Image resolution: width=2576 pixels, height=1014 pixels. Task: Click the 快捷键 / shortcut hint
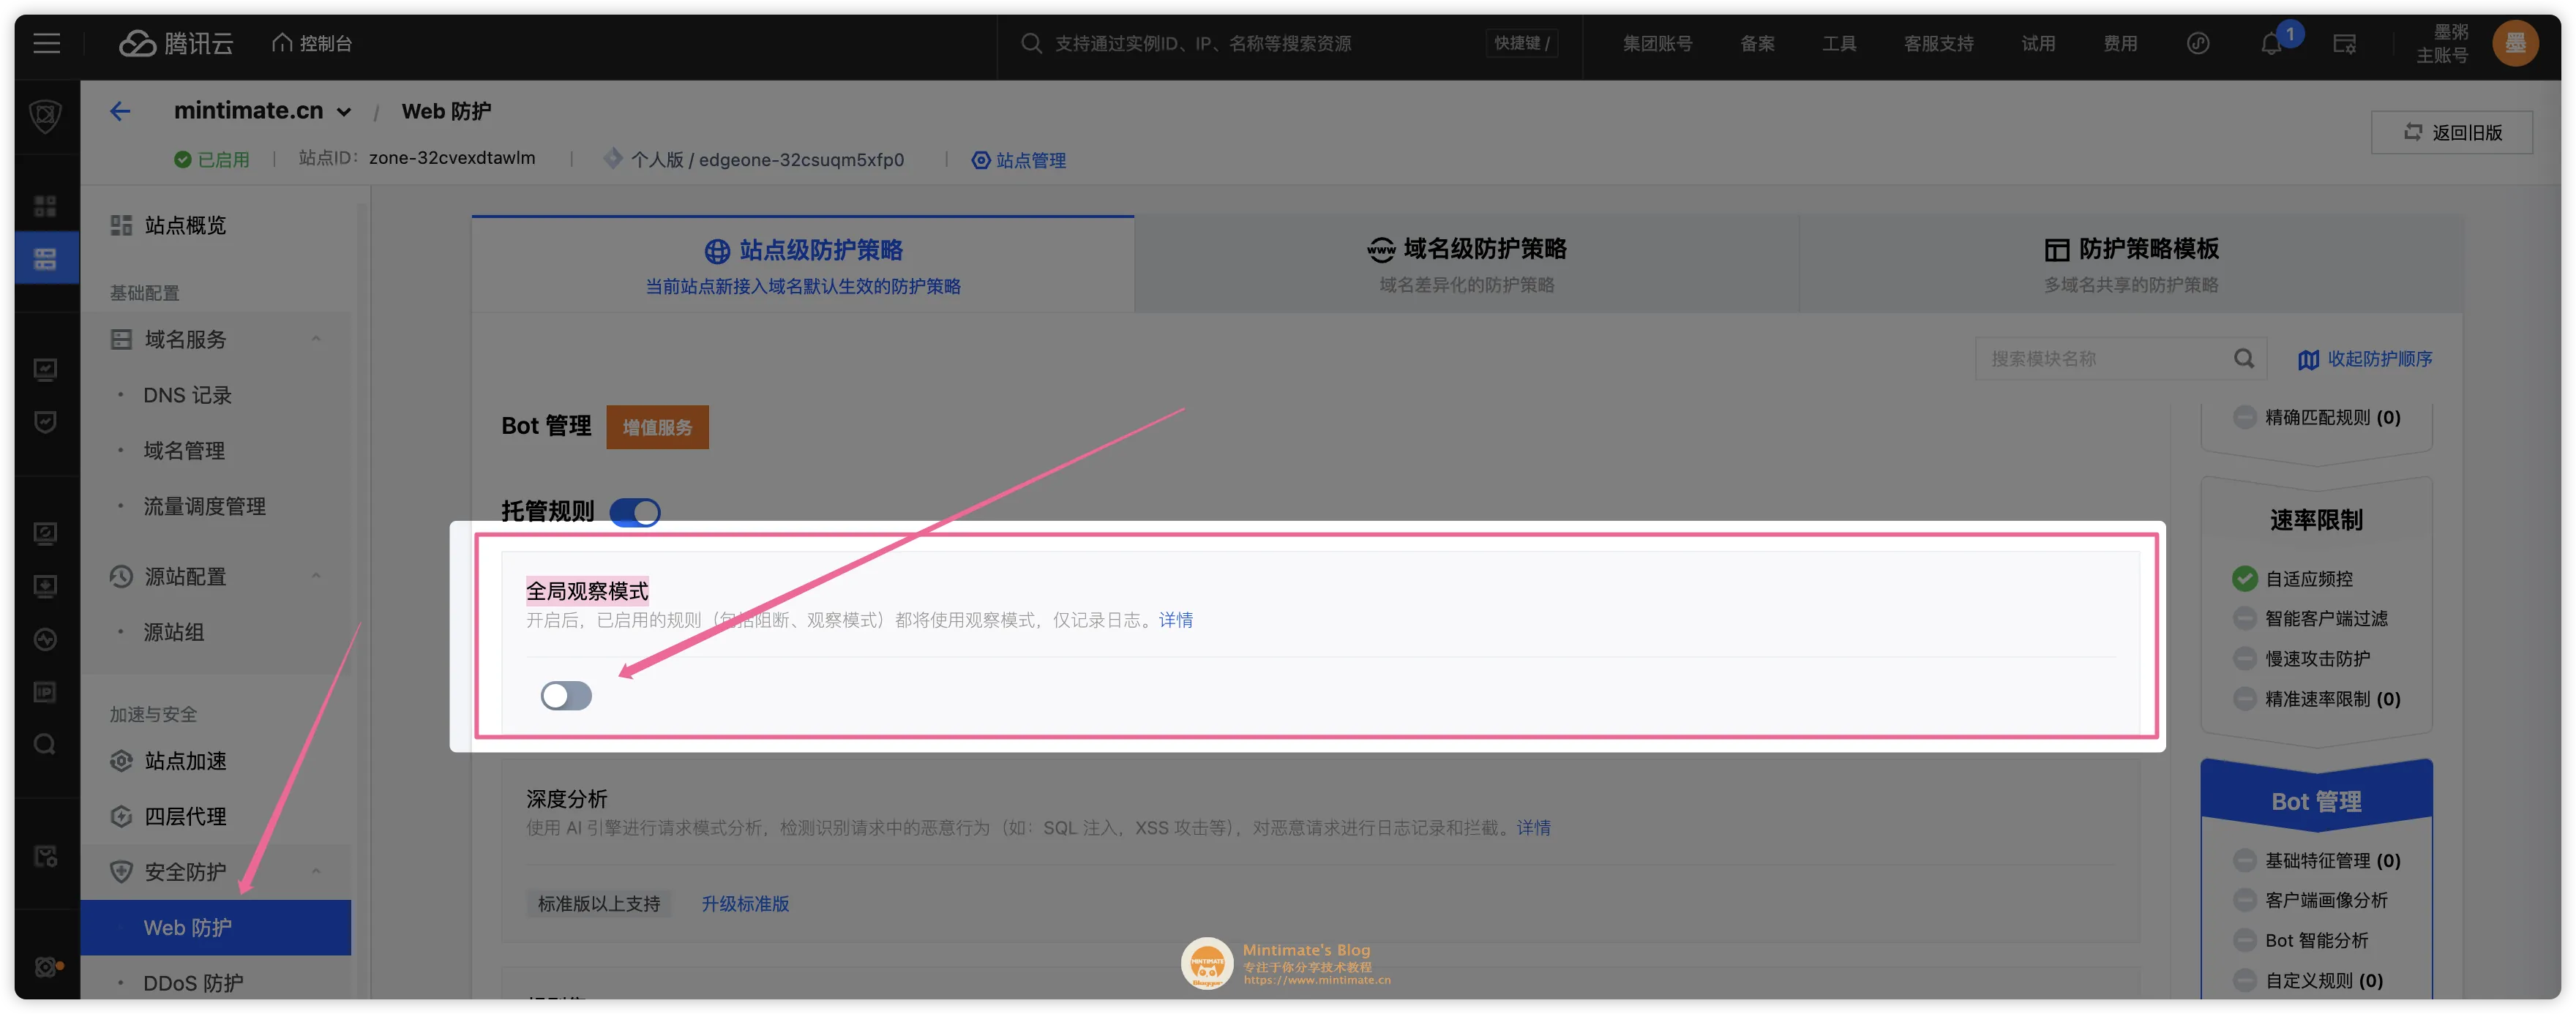click(x=1521, y=43)
